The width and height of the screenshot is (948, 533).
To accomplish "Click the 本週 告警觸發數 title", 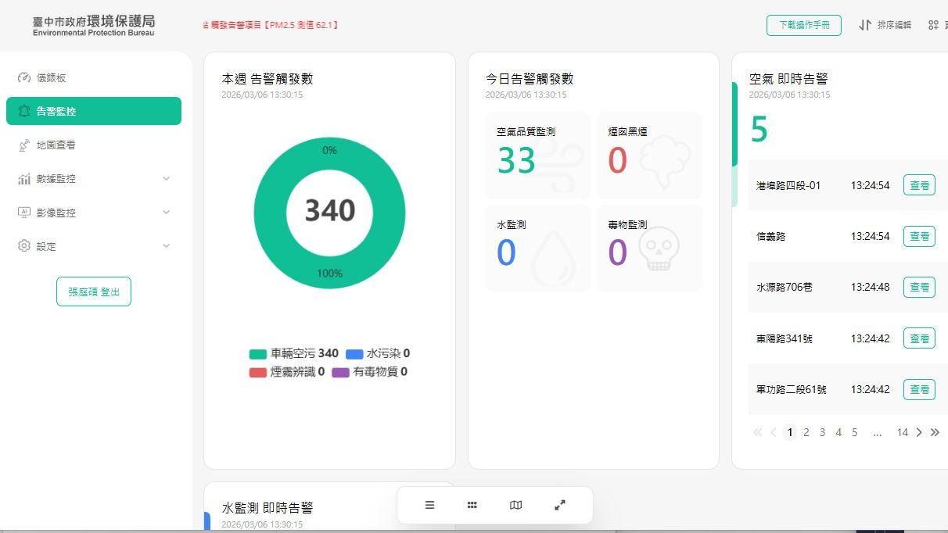I will coord(268,79).
